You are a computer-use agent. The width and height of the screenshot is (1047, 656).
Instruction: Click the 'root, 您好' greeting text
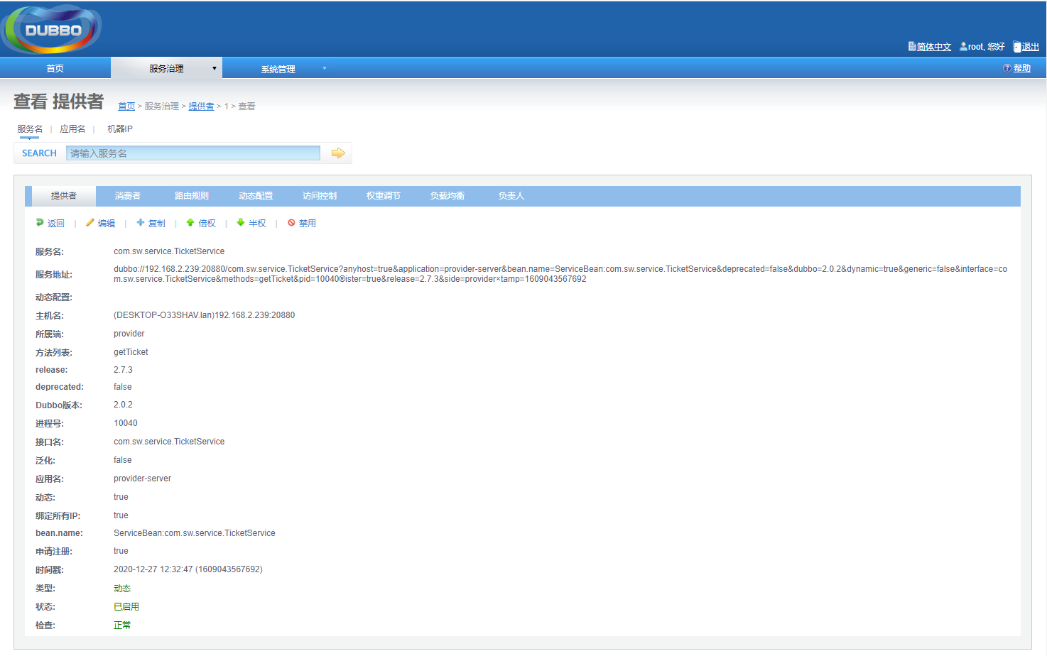(987, 47)
